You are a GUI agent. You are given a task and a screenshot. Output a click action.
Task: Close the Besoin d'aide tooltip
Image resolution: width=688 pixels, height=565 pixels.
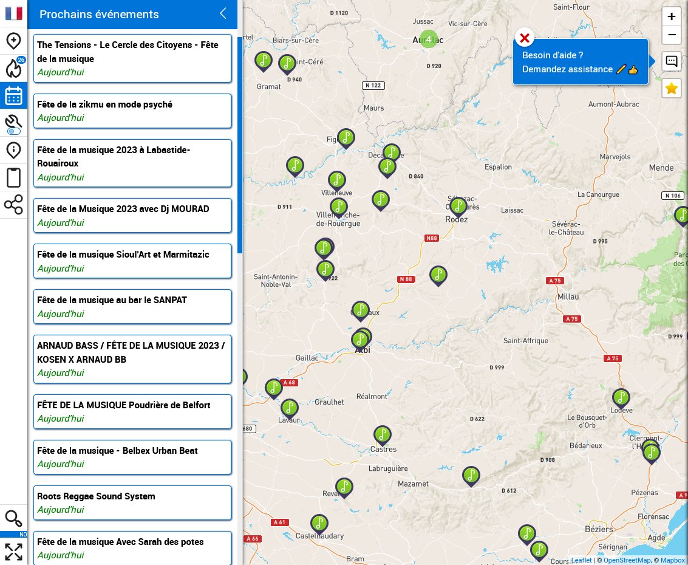point(524,38)
